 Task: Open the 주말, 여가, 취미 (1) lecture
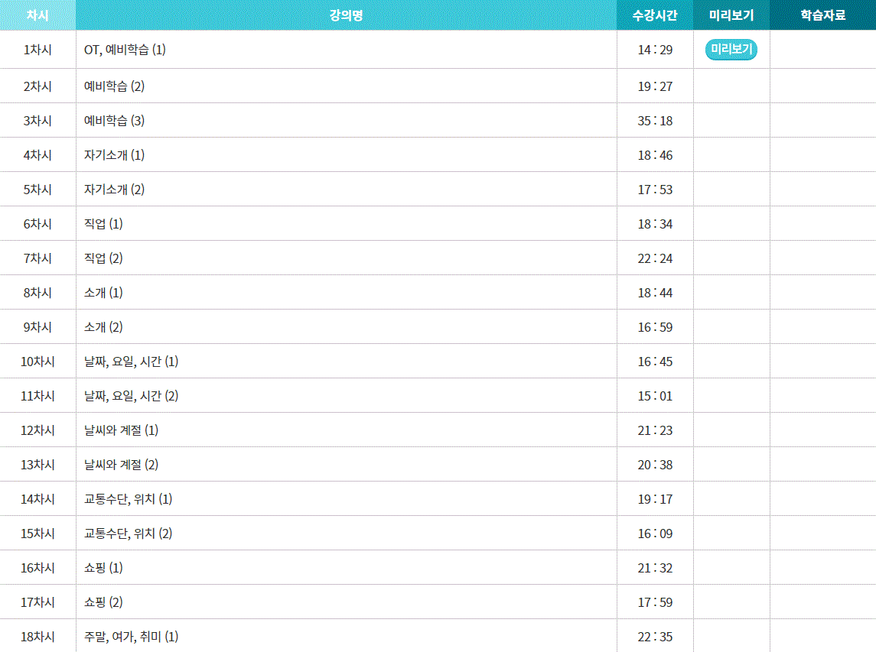coord(131,637)
